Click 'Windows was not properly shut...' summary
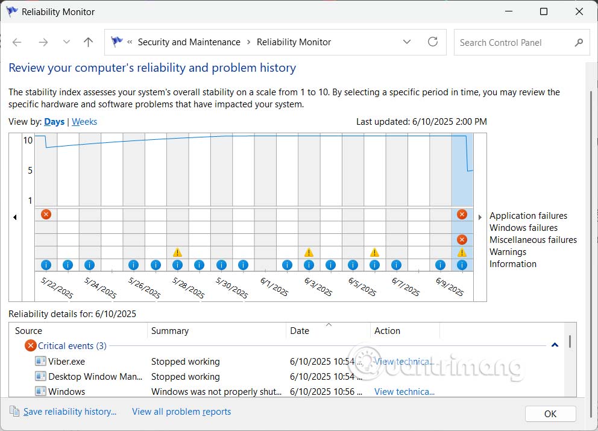 pos(216,392)
